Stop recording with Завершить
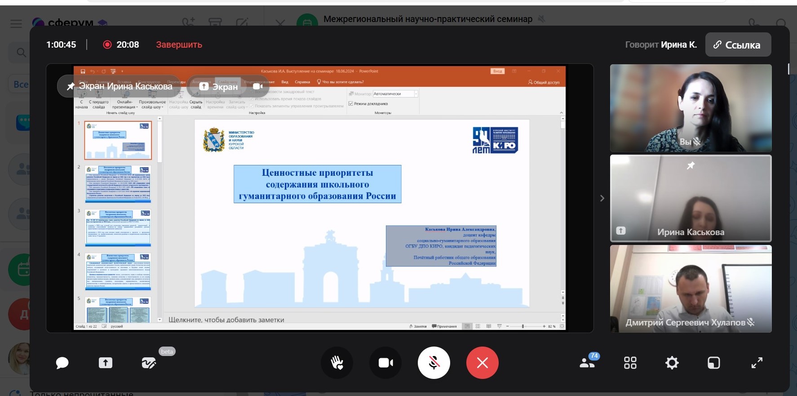Screen dimensions: 797x396 click(x=179, y=44)
